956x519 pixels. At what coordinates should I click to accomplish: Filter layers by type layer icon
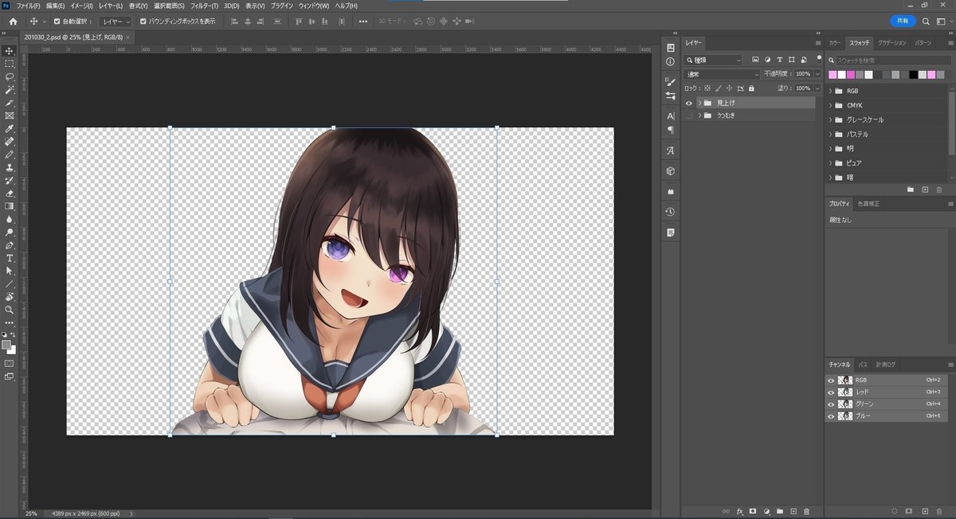(780, 60)
